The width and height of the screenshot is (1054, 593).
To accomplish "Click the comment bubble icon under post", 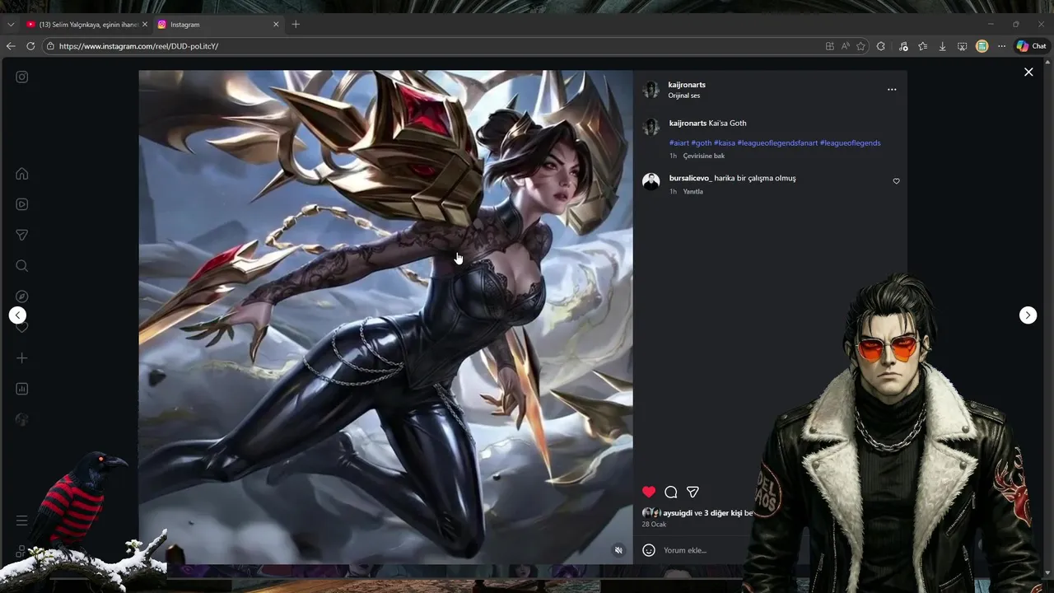I will click(x=671, y=492).
